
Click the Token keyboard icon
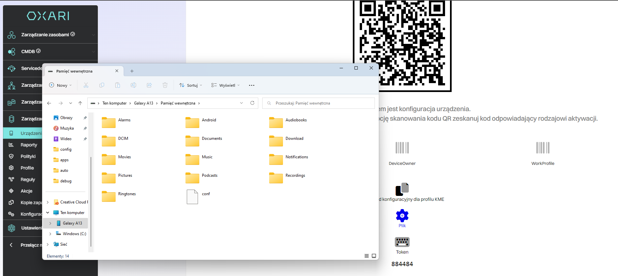[402, 242]
